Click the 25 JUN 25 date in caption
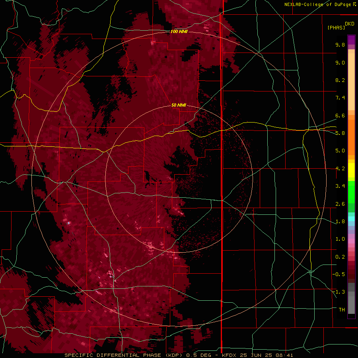 click(257, 355)
